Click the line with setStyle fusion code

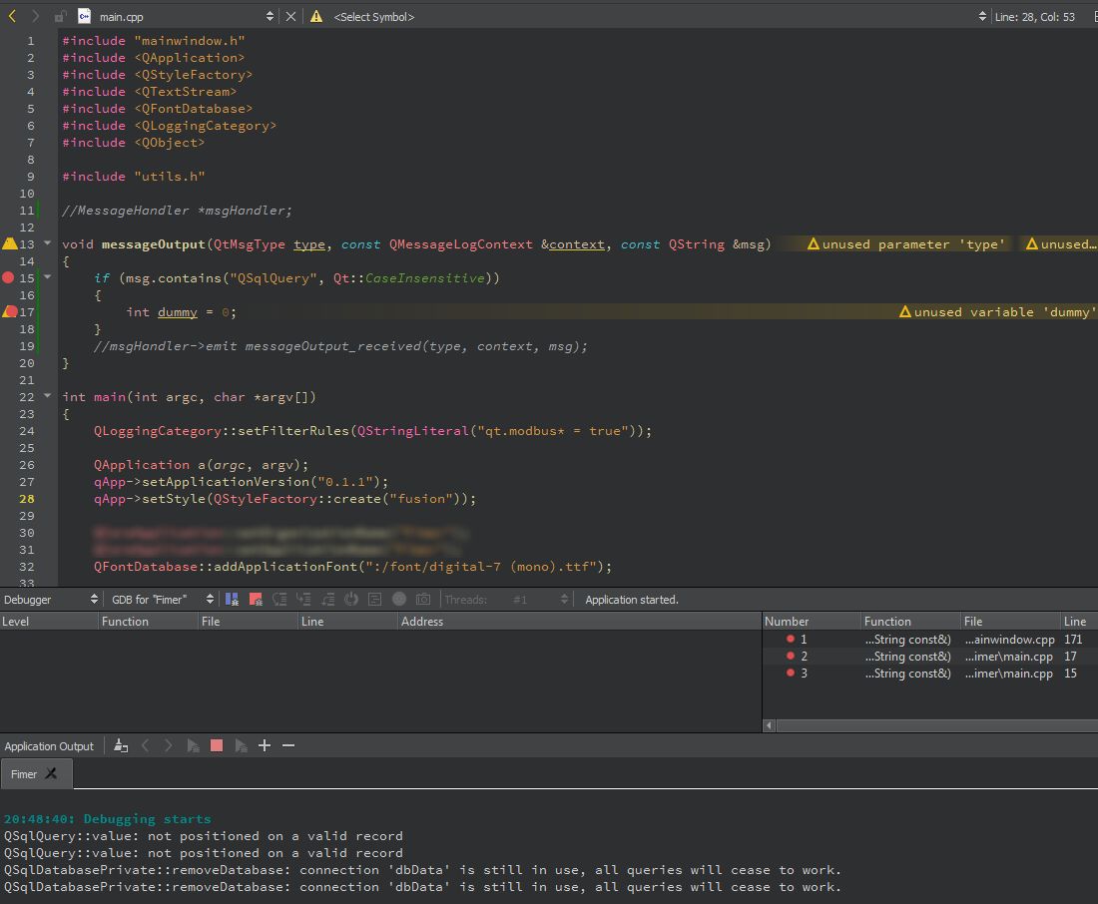284,499
